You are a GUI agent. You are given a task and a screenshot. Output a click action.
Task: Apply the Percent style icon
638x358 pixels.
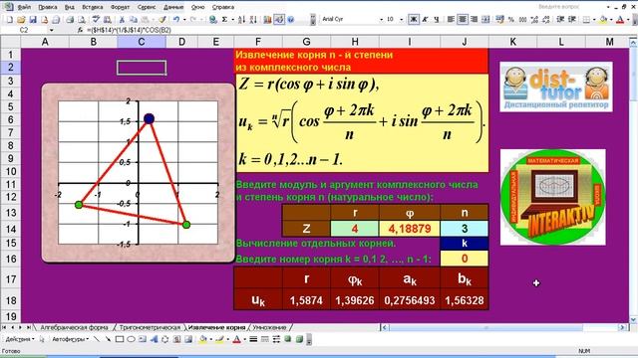[511, 19]
